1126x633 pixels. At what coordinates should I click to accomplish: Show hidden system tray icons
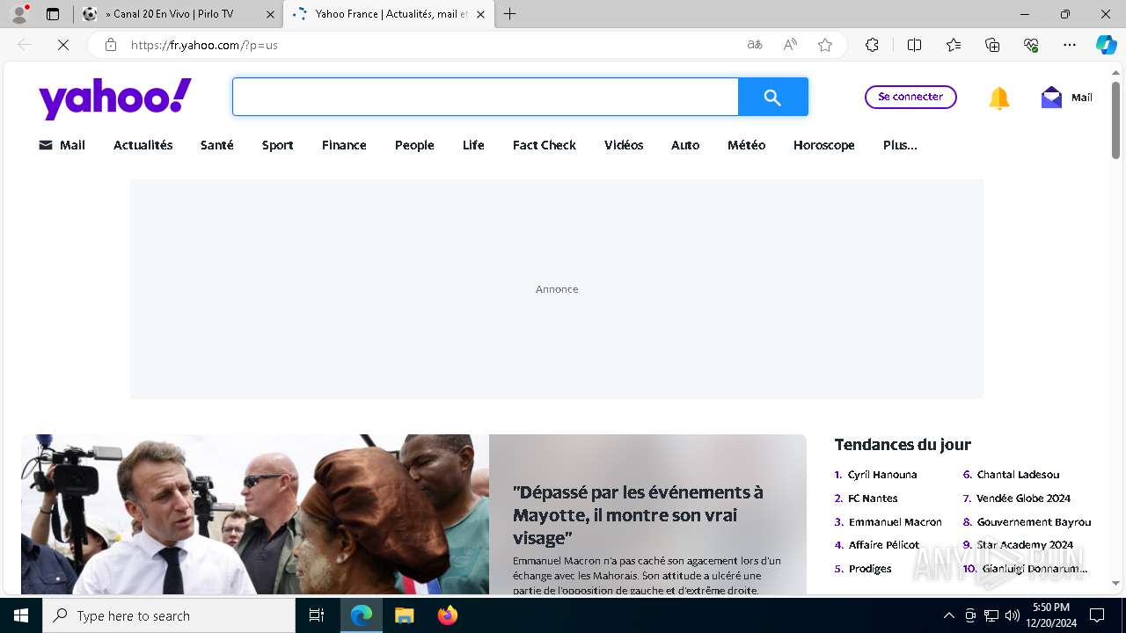point(948,615)
